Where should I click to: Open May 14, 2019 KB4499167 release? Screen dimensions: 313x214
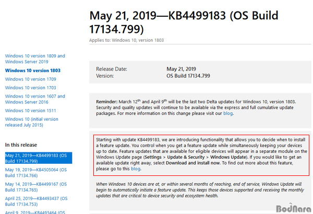point(36,187)
